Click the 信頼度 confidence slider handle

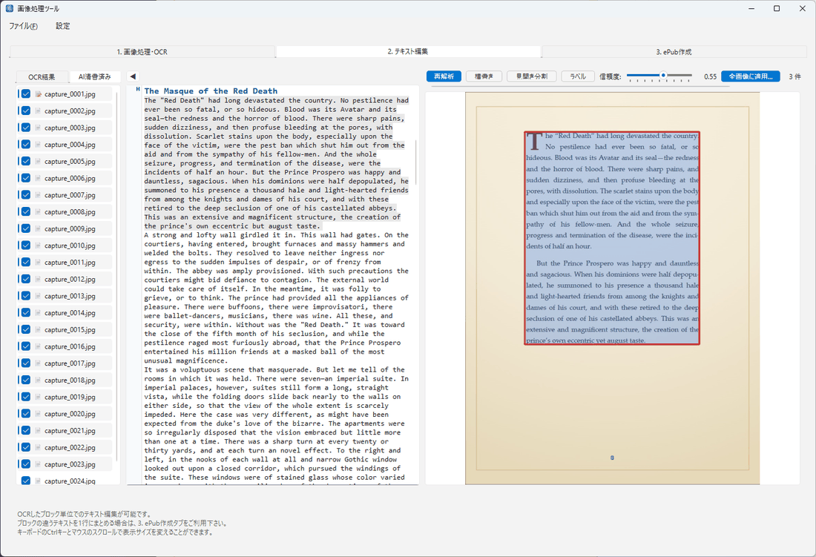point(663,76)
